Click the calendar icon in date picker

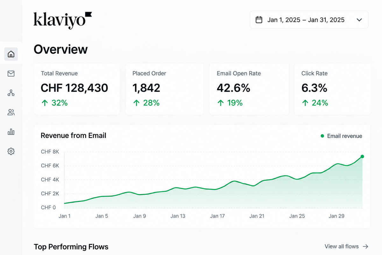coord(259,20)
